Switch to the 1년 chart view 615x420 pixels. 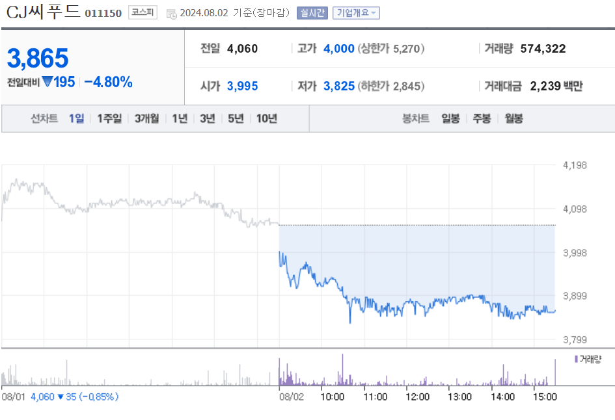180,119
